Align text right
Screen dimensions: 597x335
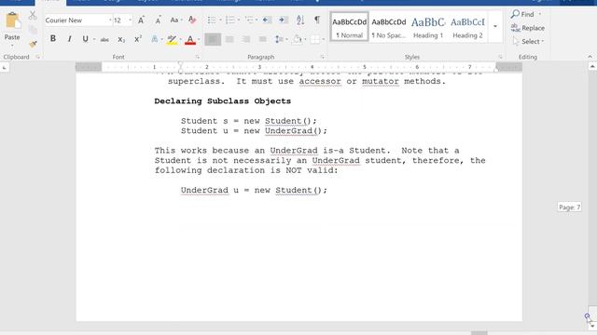[246, 39]
